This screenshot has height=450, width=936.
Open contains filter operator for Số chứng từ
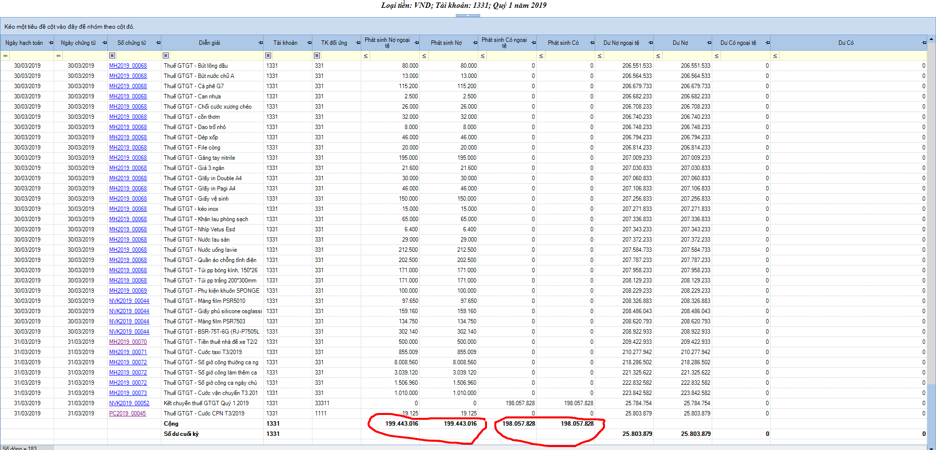click(112, 56)
